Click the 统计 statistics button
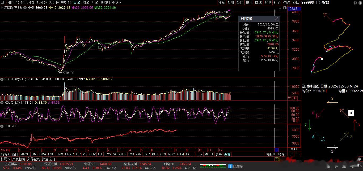363x171 pixels. click(249, 2)
